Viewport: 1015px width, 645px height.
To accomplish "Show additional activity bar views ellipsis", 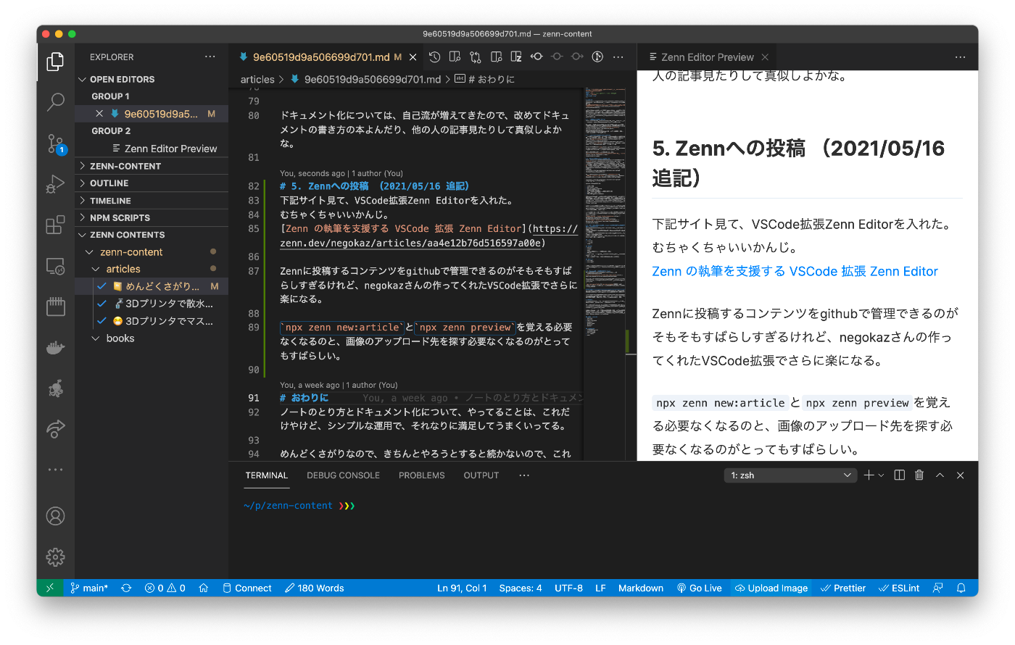I will [55, 470].
